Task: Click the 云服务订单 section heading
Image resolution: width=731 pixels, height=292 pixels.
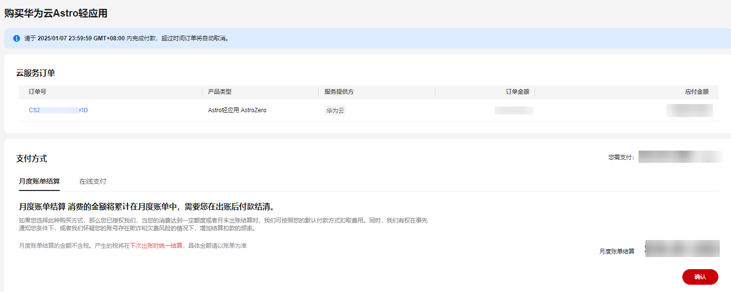Action: [x=36, y=73]
